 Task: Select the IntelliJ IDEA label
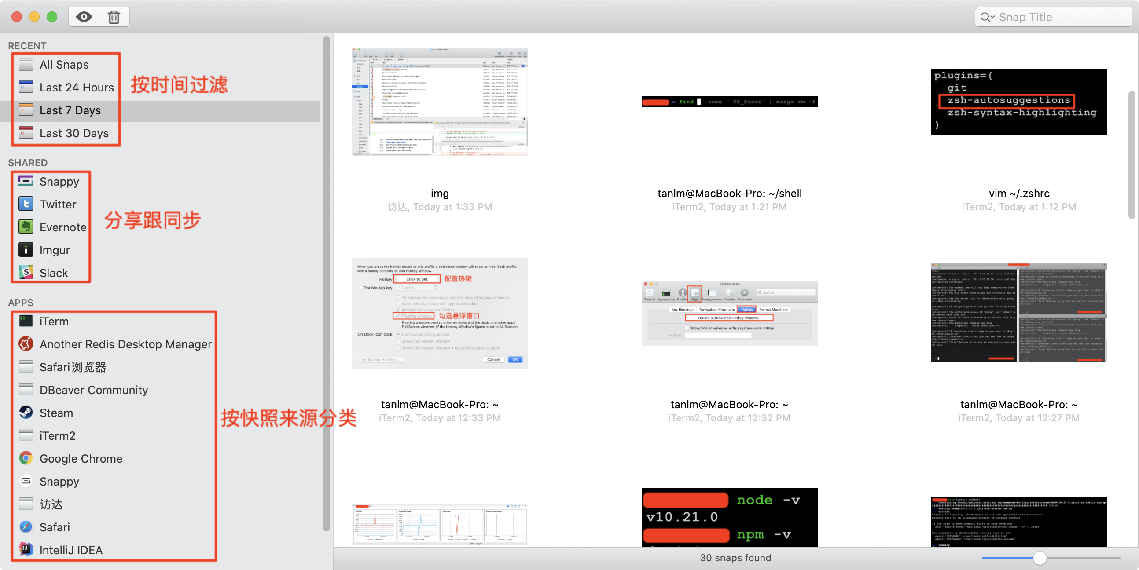[71, 550]
